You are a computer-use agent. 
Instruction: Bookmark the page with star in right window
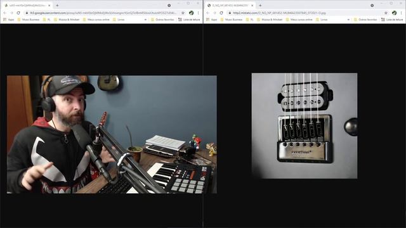(386, 13)
